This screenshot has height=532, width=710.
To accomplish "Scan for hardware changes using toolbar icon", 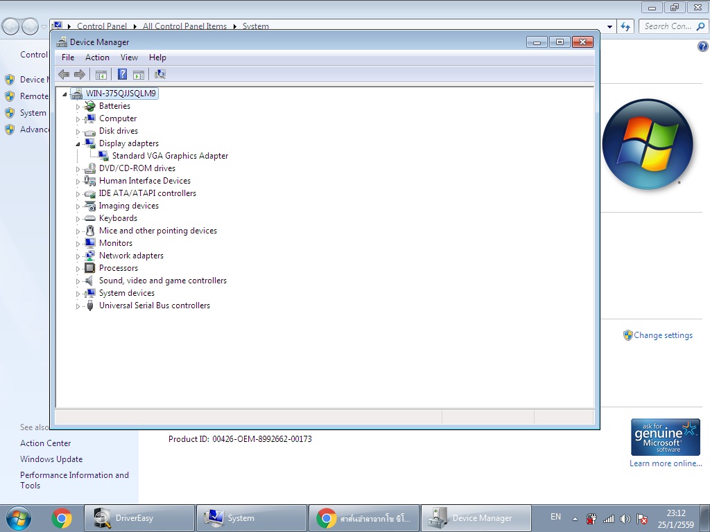I will point(160,74).
